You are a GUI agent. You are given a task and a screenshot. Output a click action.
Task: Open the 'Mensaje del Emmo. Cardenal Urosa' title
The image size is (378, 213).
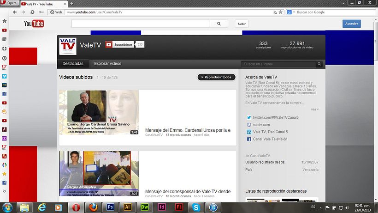click(188, 130)
